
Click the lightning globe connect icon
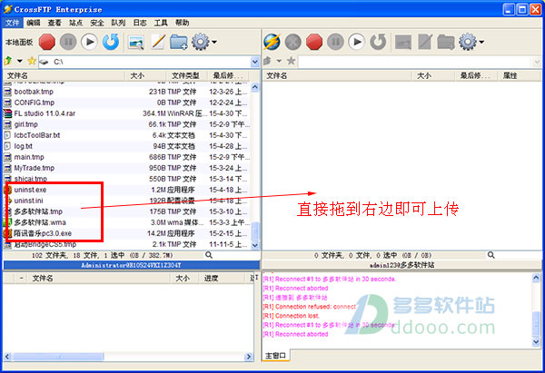pos(272,42)
